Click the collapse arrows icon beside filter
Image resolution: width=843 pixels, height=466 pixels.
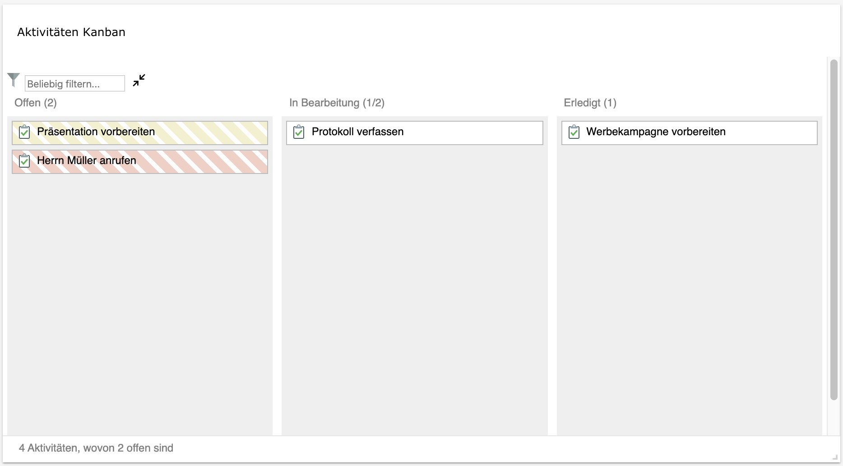139,81
